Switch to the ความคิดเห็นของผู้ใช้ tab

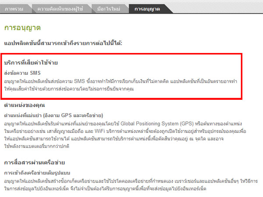60,8
